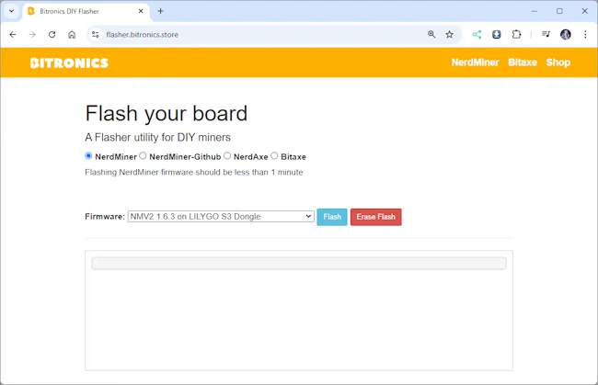This screenshot has height=385, width=598.
Task: Open the tab search dropdown arrow
Action: tap(11, 11)
